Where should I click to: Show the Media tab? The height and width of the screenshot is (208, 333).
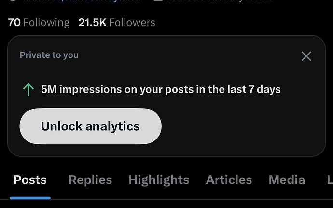[x=287, y=180]
